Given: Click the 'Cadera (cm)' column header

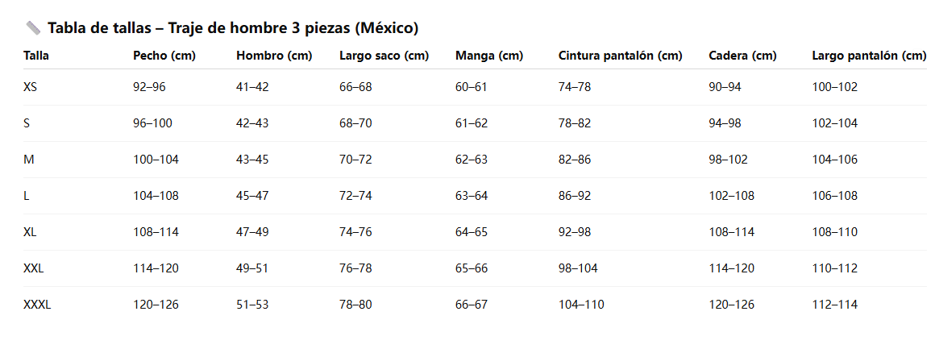Looking at the screenshot, I should click(x=742, y=56).
